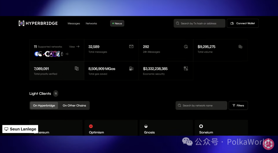Screen dimensions: 278x153
Task: Click the Connect Wallet button
Action: 243,23
